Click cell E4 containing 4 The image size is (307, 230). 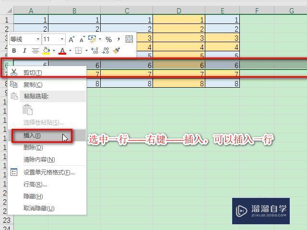[x=223, y=47]
